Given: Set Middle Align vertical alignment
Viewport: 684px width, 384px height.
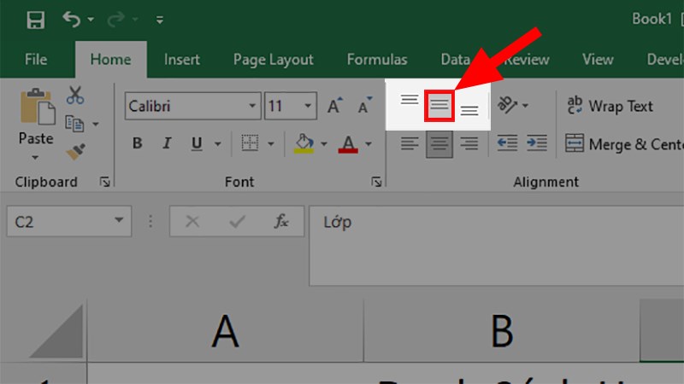Looking at the screenshot, I should click(x=439, y=105).
